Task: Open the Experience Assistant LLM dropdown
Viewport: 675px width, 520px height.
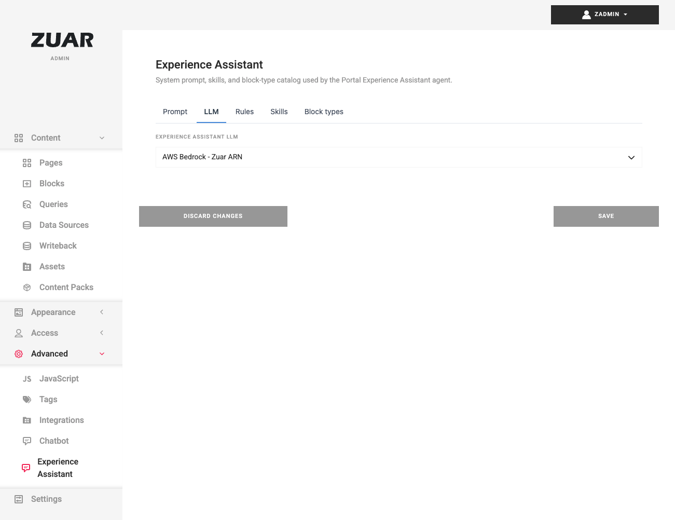Action: (398, 157)
